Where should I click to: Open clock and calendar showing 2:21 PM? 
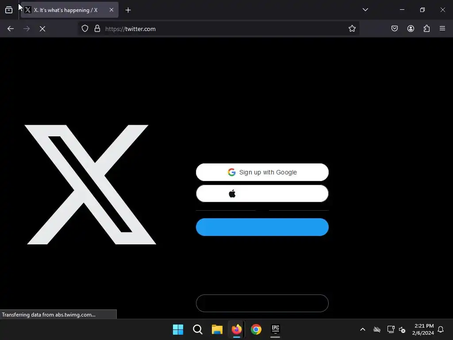(423, 329)
